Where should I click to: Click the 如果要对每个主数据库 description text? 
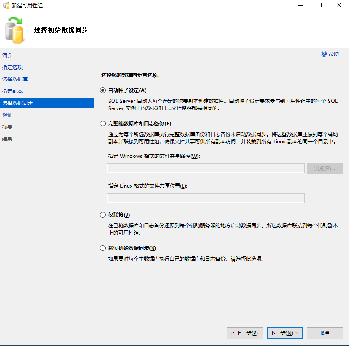[x=186, y=259]
